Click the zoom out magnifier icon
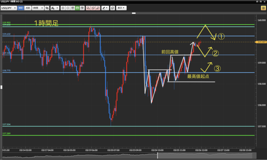The width and height of the screenshot is (267, 160). point(68,8)
